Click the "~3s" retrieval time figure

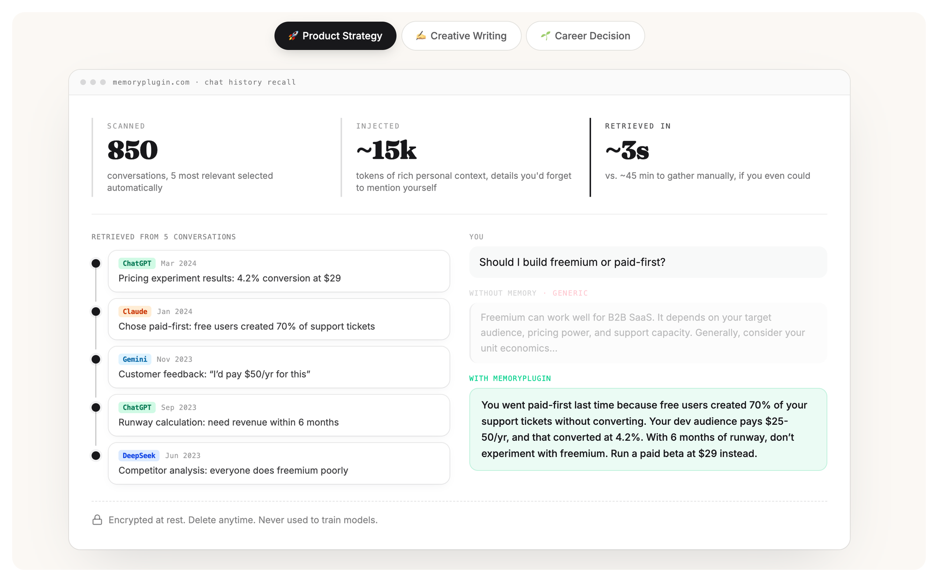628,150
